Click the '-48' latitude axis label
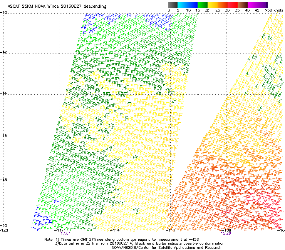Image resolution: width=285 pixels, height=250 pixels. (3, 180)
